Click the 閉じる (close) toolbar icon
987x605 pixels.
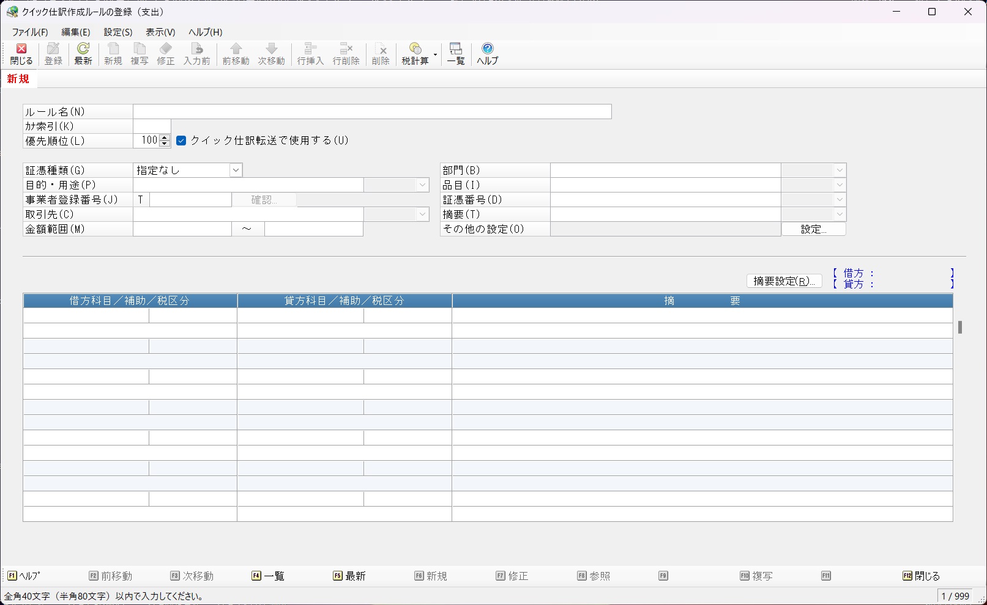21,54
